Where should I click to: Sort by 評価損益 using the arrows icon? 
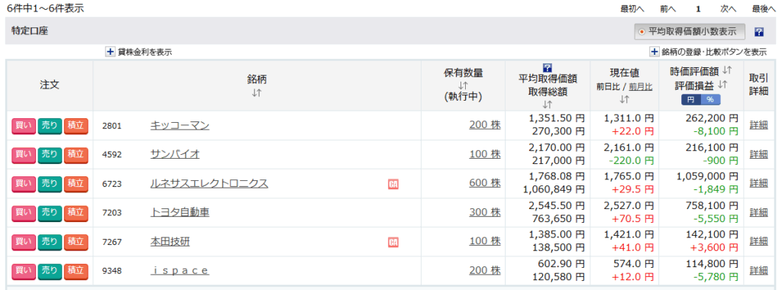[x=722, y=85]
